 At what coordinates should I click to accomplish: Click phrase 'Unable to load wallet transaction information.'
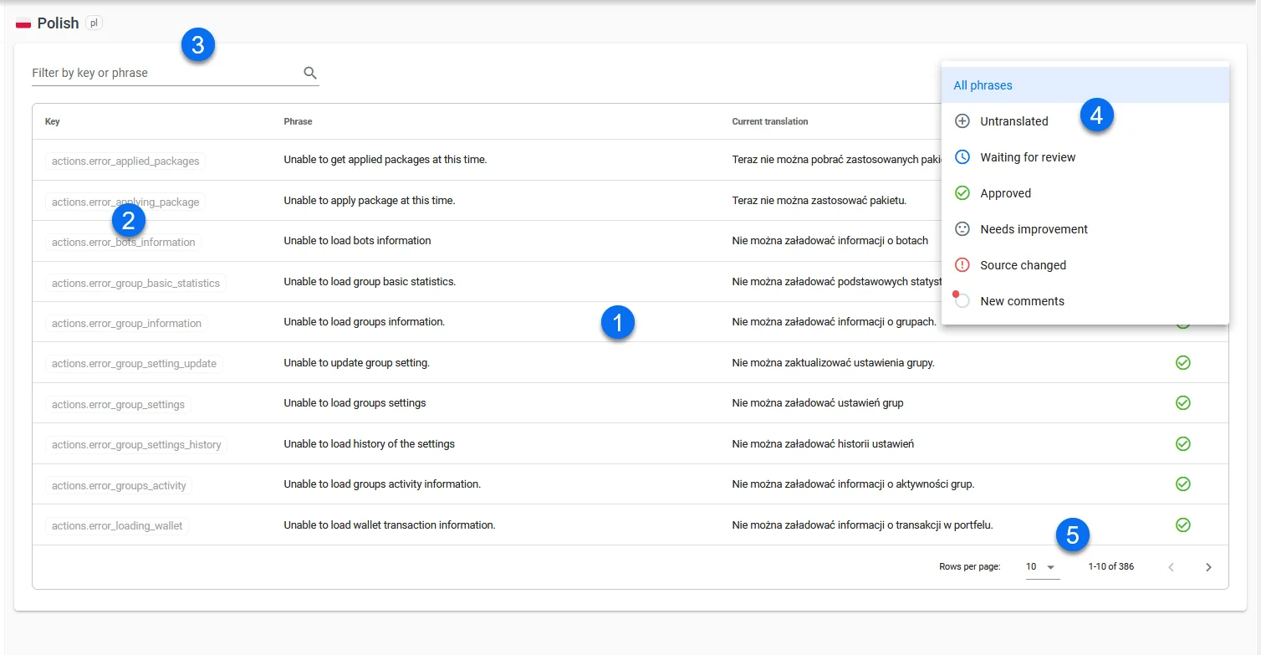[390, 525]
